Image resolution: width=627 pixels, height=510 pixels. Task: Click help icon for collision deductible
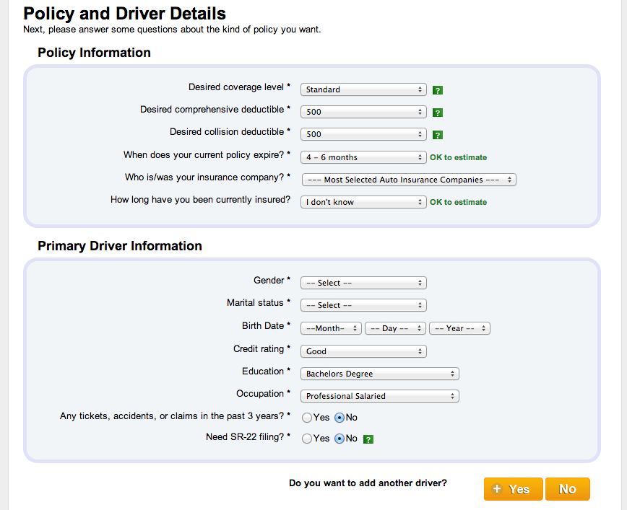tap(437, 135)
